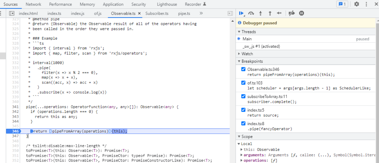Click inline breakpoint before pipeFromArray
This screenshot has height=163, width=379.
pyautogui.click(x=51, y=131)
